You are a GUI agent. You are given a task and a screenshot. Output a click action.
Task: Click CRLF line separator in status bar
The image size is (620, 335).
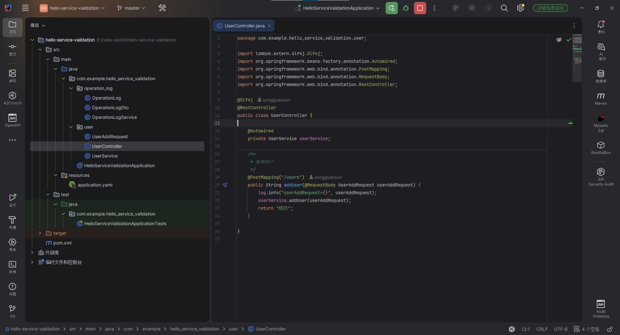point(542,329)
